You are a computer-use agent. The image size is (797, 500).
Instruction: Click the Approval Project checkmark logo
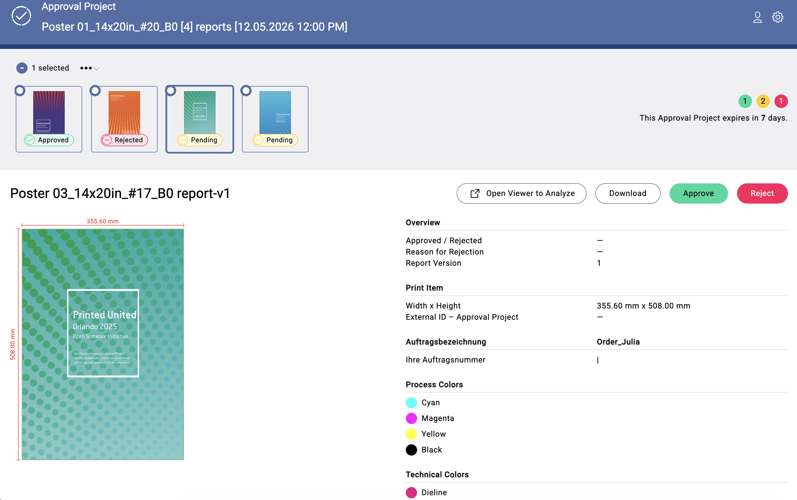[x=21, y=16]
